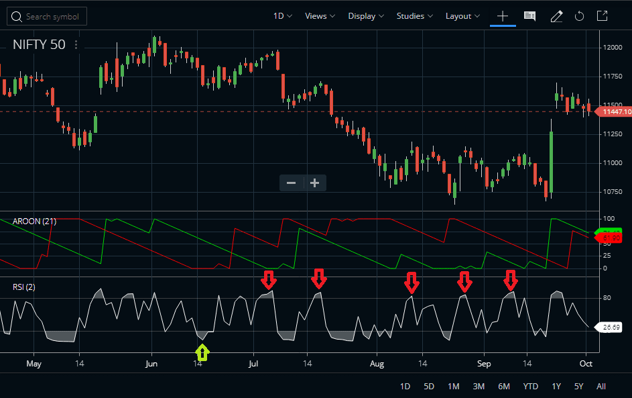The image size is (632, 398).
Task: Expand the Display dropdown
Action: pyautogui.click(x=366, y=16)
